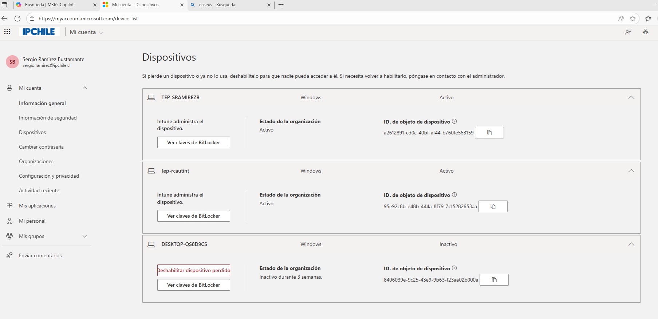
Task: View site information lock icon
Action: 32,19
